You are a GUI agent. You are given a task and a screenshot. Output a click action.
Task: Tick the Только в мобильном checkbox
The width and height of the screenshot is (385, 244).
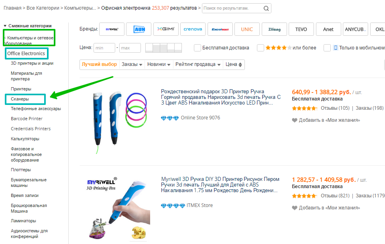(x=327, y=48)
